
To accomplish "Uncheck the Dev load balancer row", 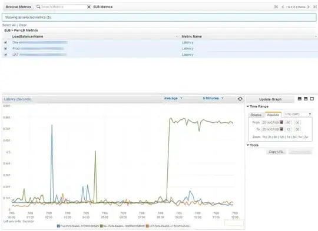I will coord(5,42).
